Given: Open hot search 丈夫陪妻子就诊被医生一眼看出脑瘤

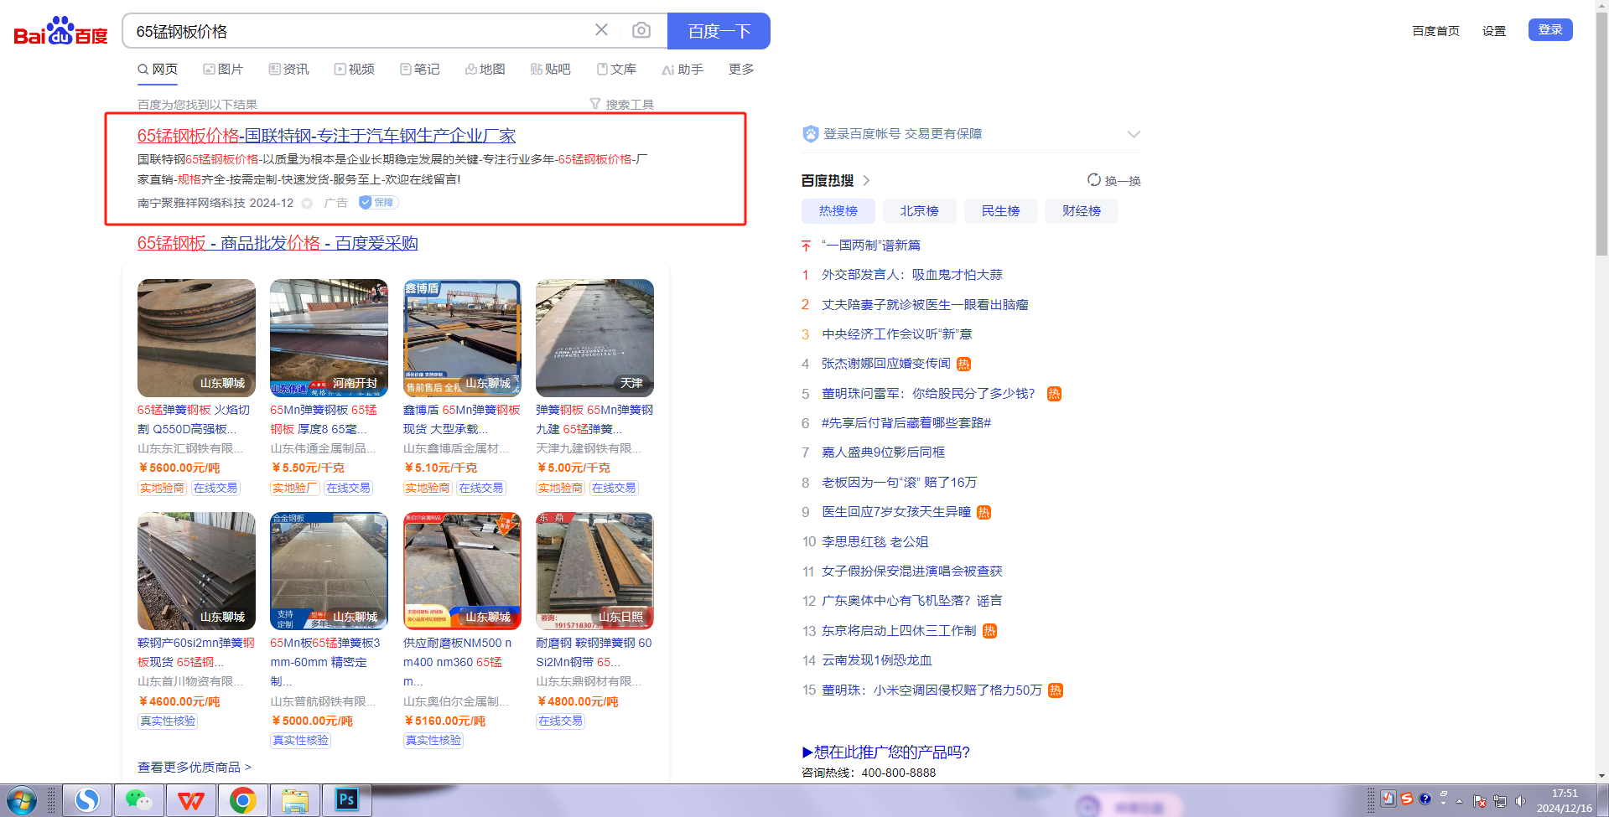Looking at the screenshot, I should [925, 304].
